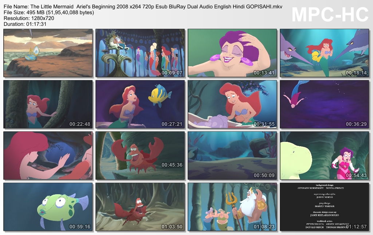Open the credits frame at 01:12:57
Screen dimensions: 373x235
(325, 207)
